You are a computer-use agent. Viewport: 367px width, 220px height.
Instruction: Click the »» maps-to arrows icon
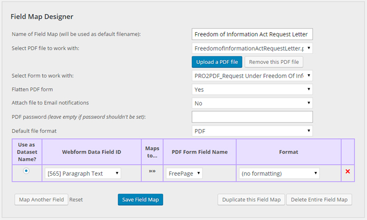(152, 172)
